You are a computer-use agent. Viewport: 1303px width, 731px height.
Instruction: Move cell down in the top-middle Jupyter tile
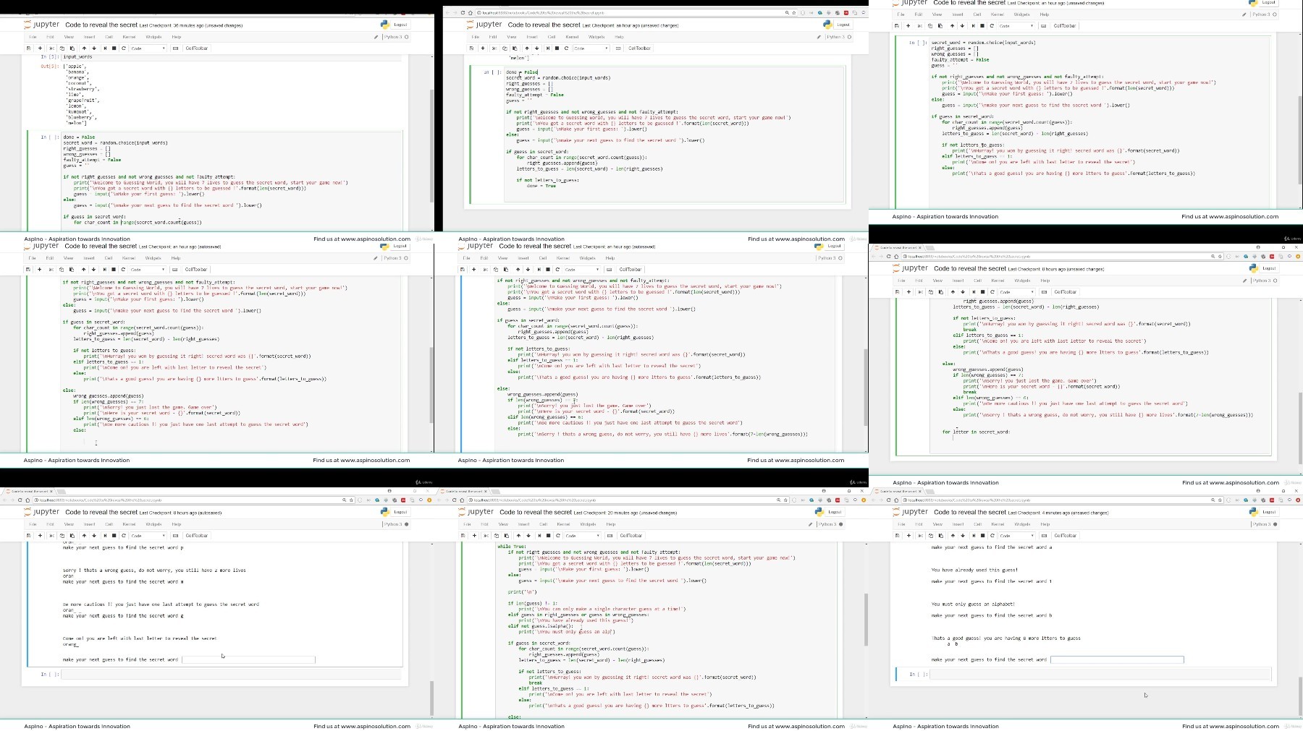[537, 48]
